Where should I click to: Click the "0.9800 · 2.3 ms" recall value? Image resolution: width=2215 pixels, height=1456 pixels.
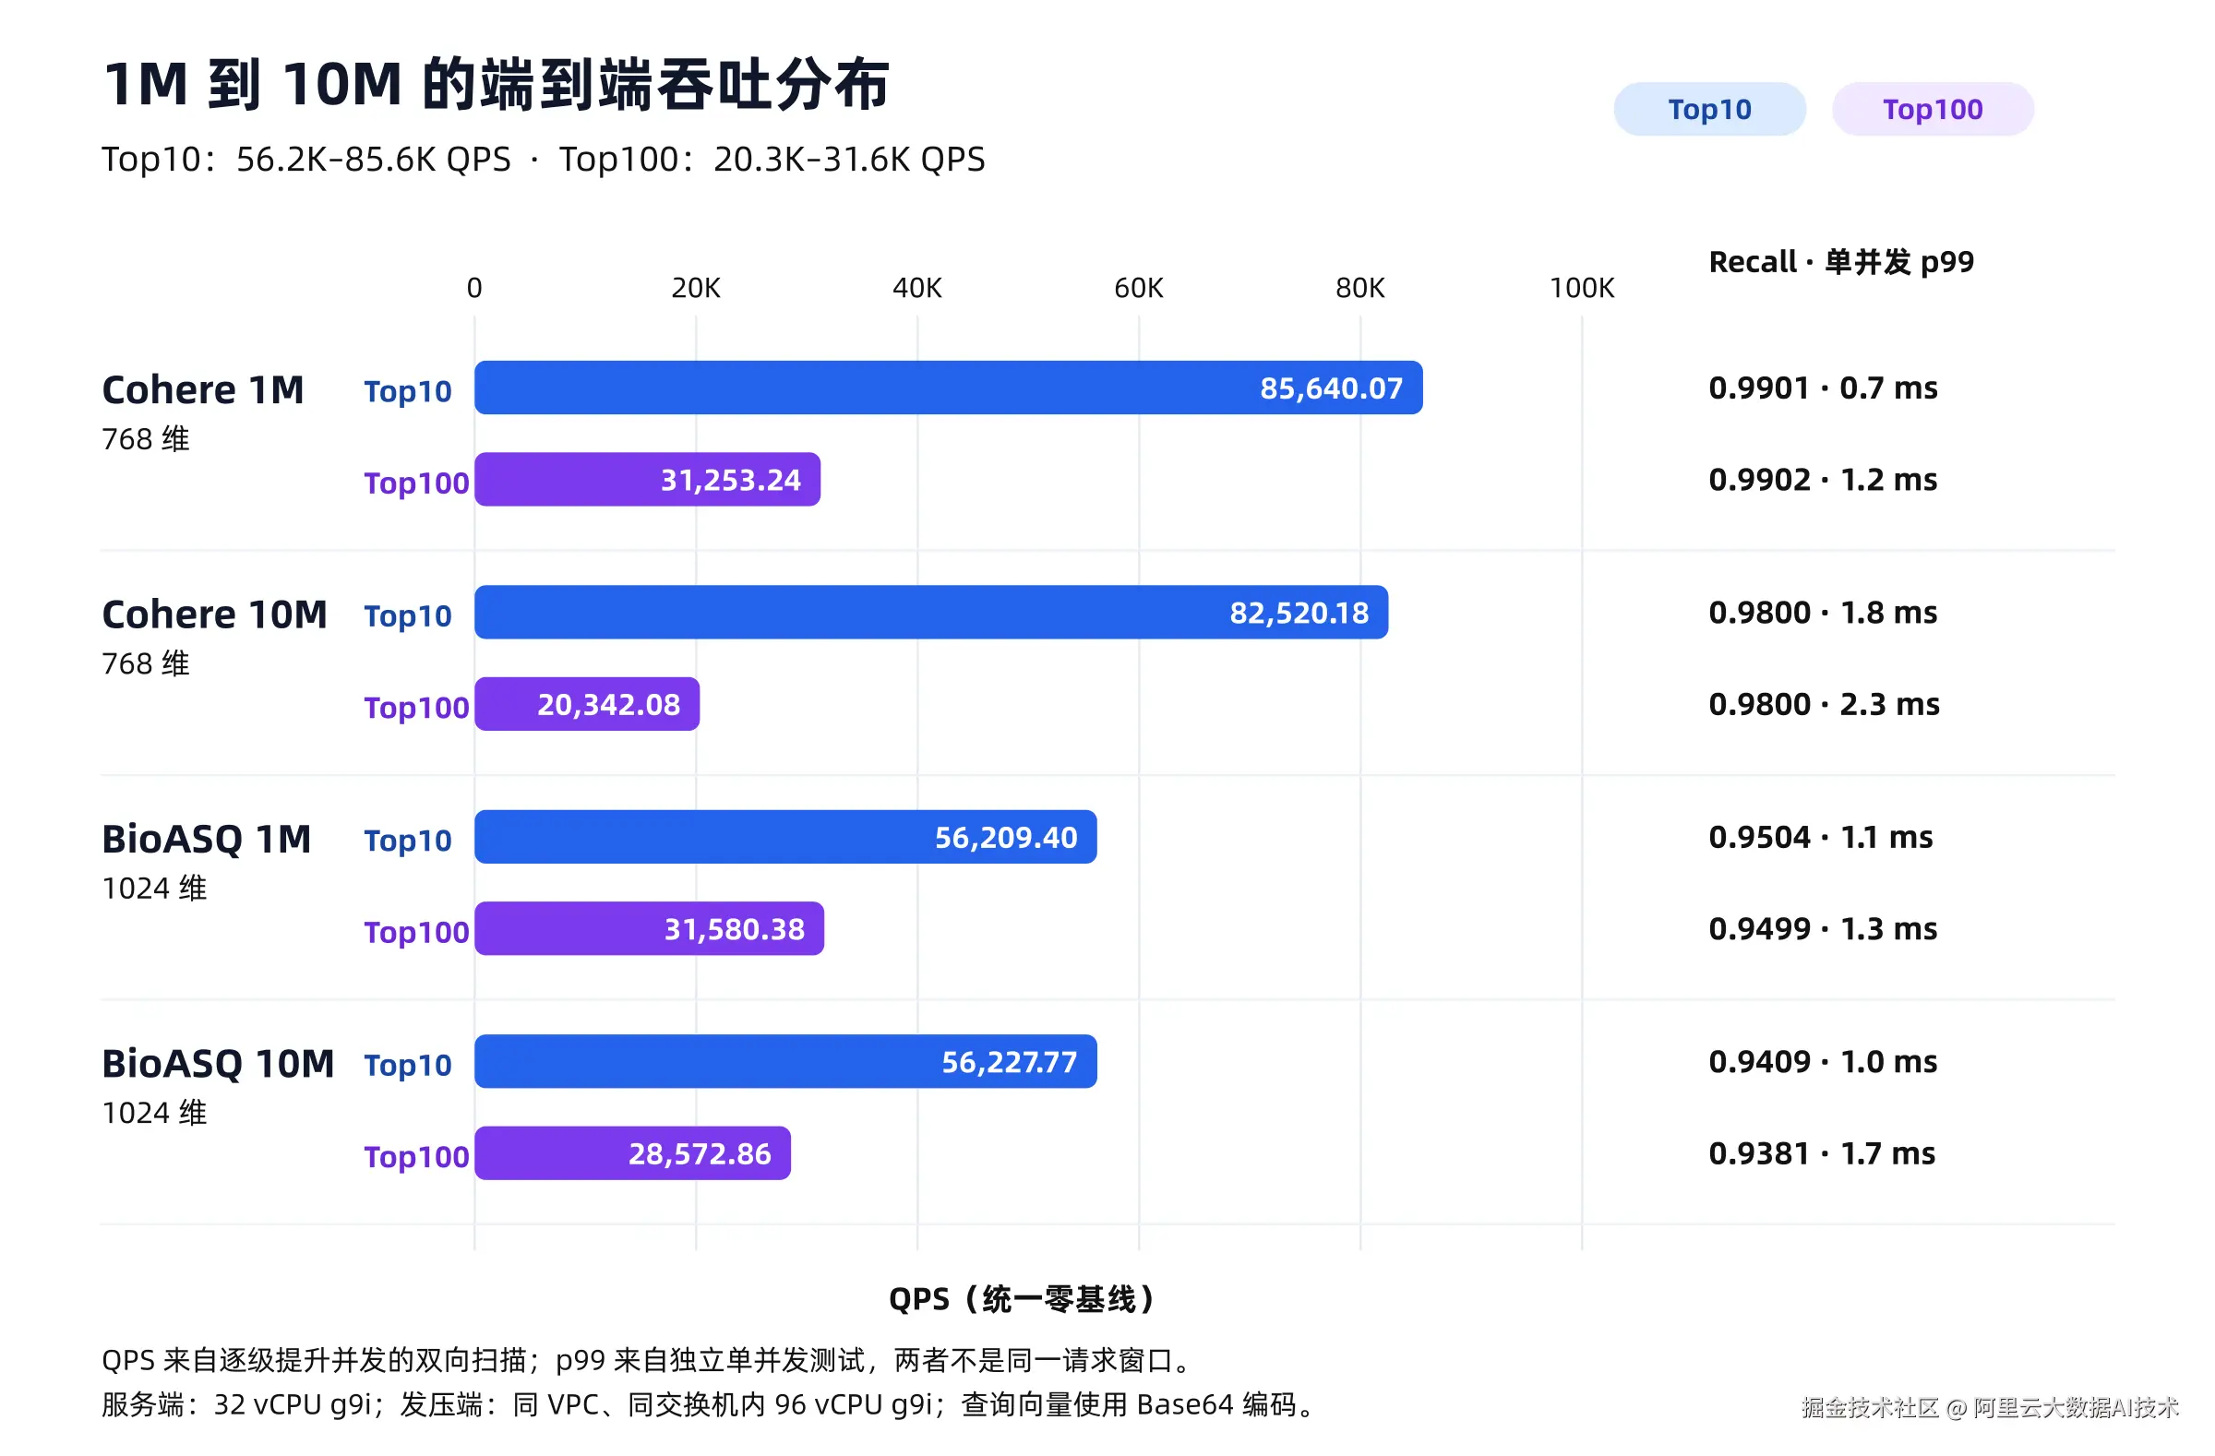click(1824, 705)
